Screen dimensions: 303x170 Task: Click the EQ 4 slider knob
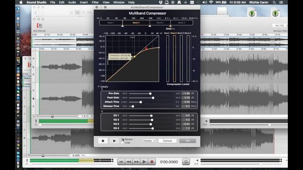pyautogui.click(x=152, y=128)
